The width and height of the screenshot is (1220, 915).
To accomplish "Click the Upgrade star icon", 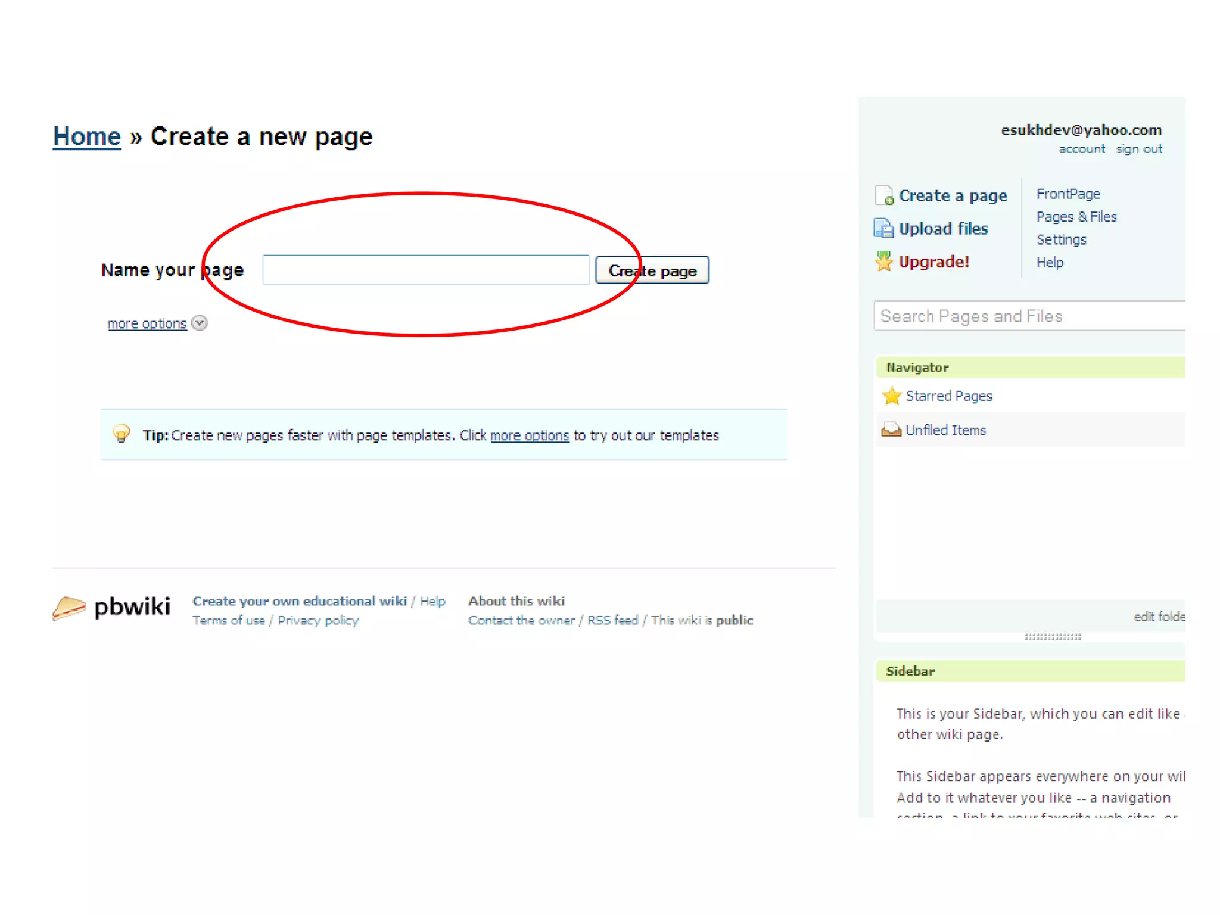I will click(x=884, y=262).
